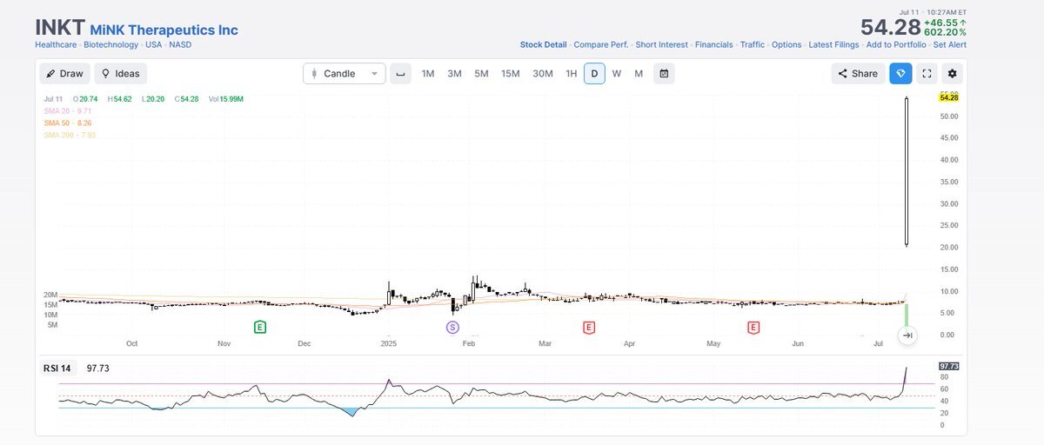Click the purple S split marker
This screenshot has height=445, width=1044.
click(x=452, y=327)
